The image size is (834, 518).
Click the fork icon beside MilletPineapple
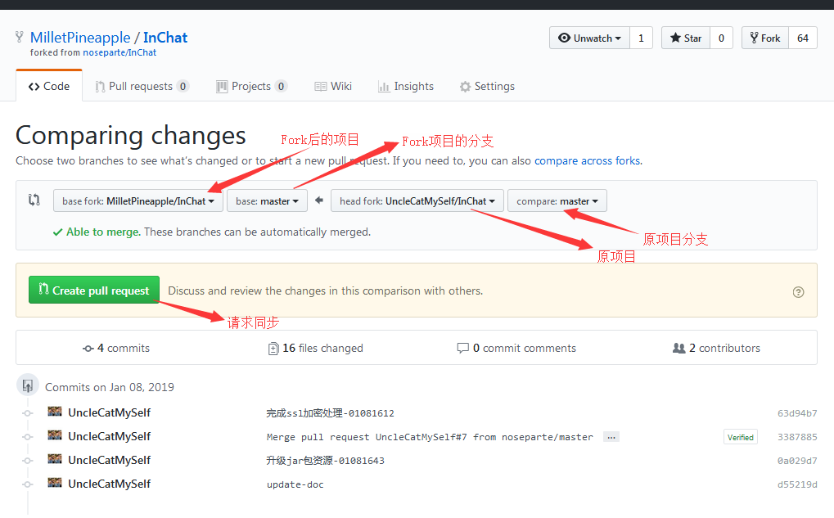(19, 37)
